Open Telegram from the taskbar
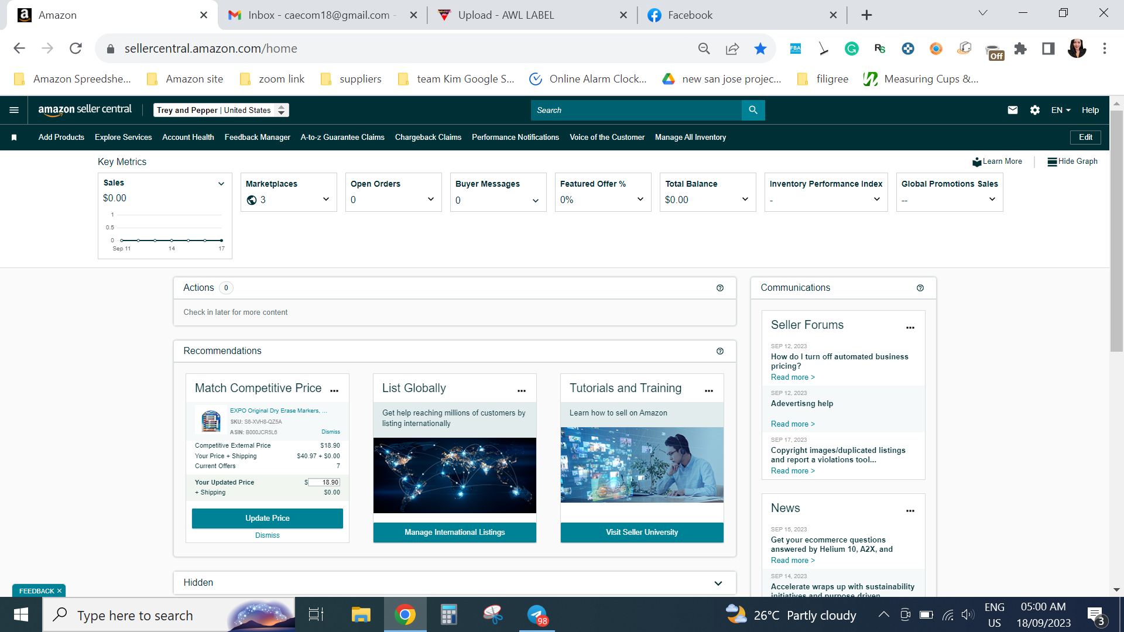This screenshot has height=632, width=1124. click(x=537, y=615)
